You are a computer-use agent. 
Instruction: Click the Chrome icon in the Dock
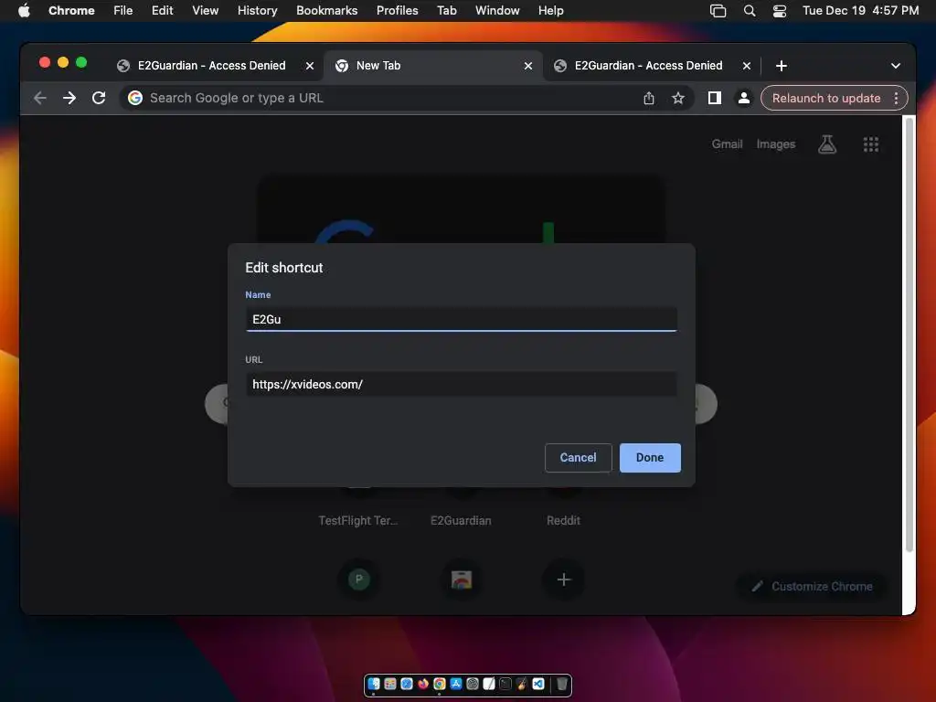tap(440, 684)
